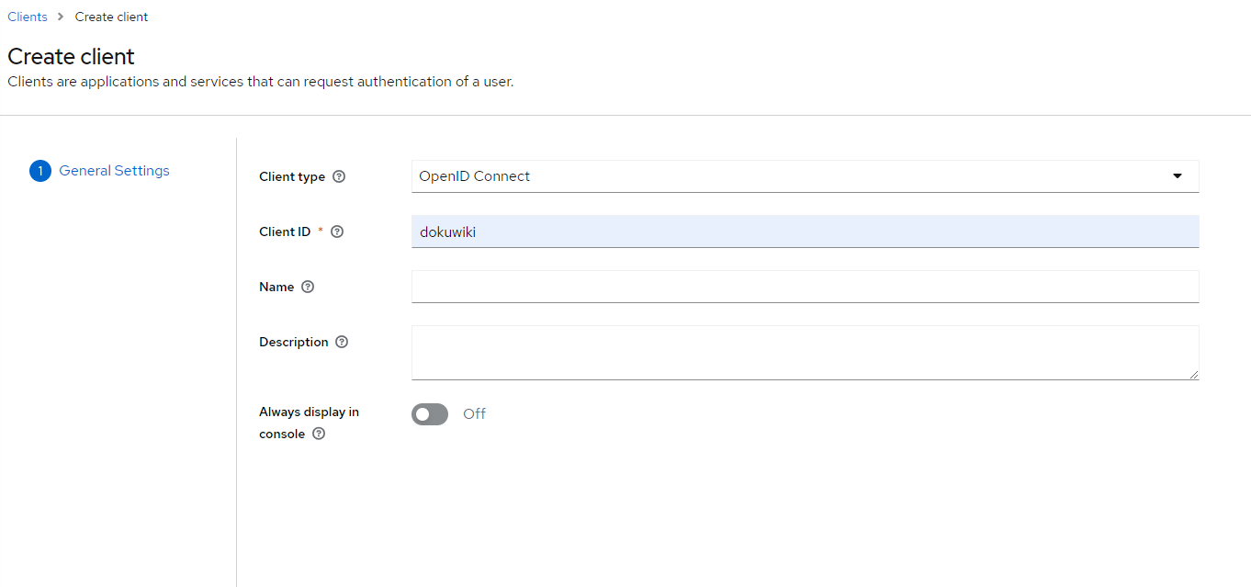Focus the Client ID field containing dokuwiki
Image resolution: width=1251 pixels, height=587 pixels.
805,231
